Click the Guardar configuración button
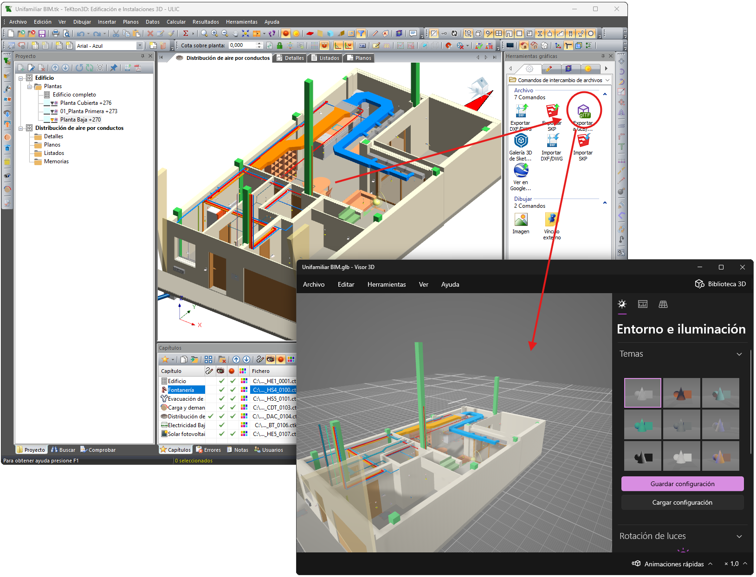 pyautogui.click(x=682, y=484)
